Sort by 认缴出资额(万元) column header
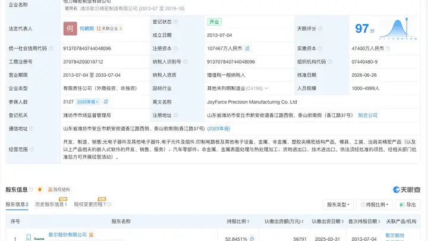The image size is (428, 241). click(x=284, y=221)
